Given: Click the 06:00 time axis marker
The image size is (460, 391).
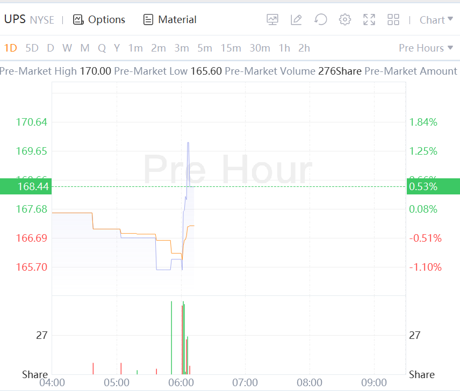Looking at the screenshot, I should 181,382.
